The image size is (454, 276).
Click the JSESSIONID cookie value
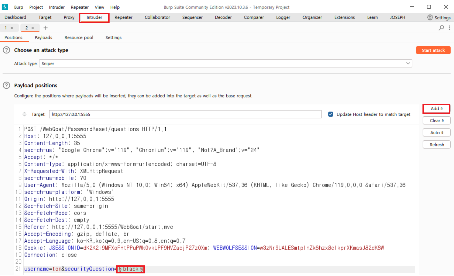tap(145, 248)
